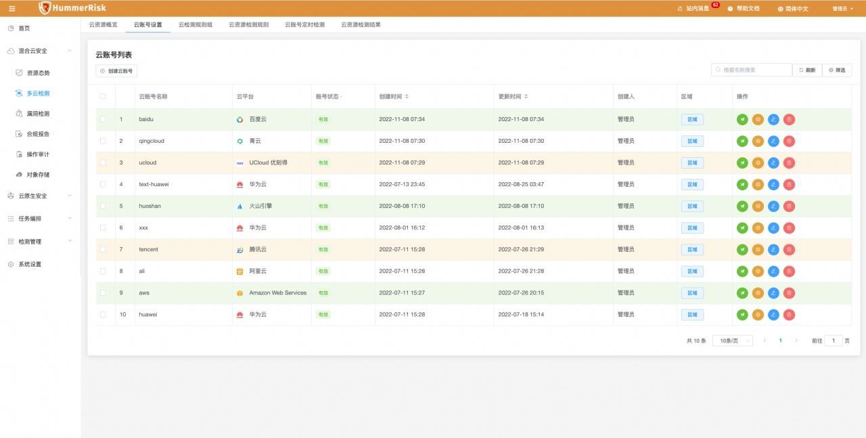866x438 pixels.
Task: Click the green scan icon in baidu row
Action: (x=742, y=120)
